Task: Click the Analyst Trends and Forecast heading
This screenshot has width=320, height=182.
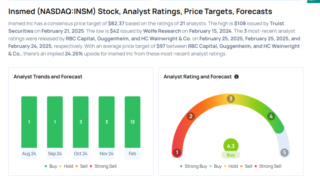Action: pos(48,77)
